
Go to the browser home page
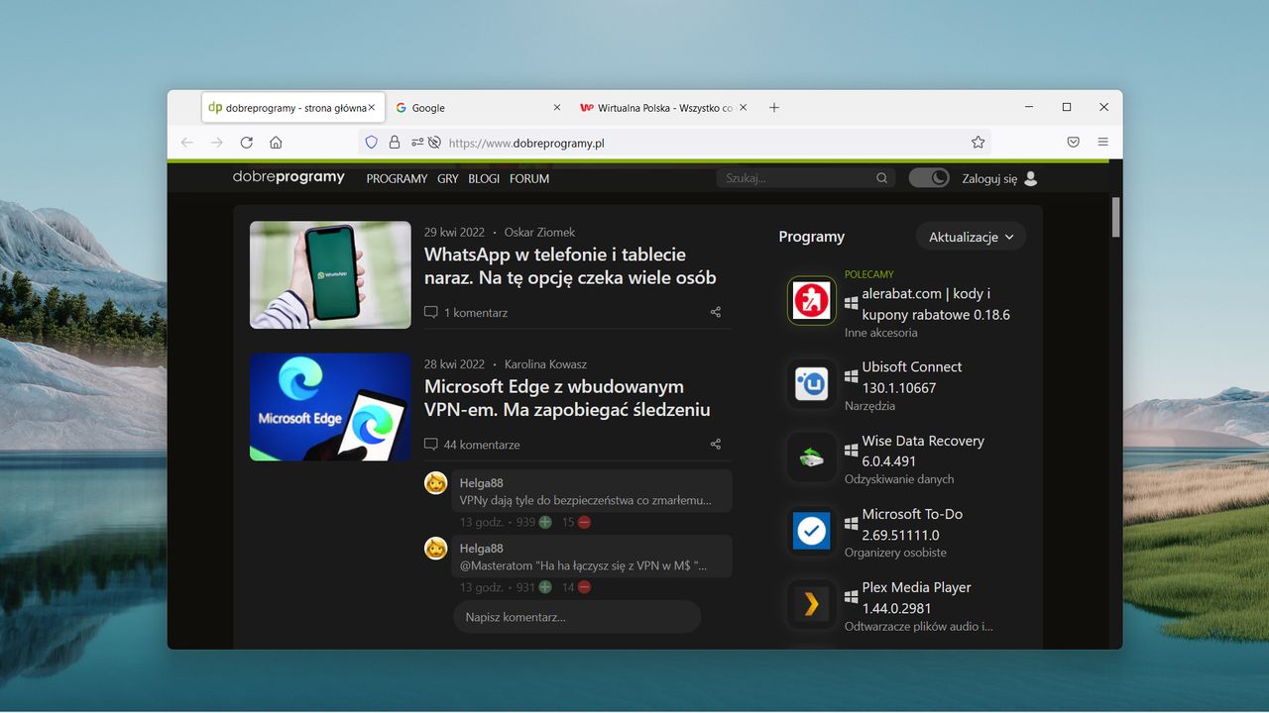click(x=276, y=143)
